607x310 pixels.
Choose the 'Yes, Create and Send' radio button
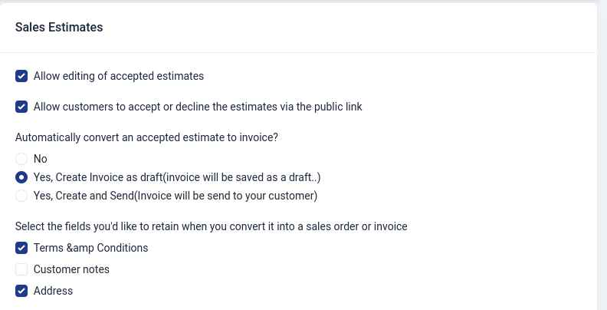(21, 196)
